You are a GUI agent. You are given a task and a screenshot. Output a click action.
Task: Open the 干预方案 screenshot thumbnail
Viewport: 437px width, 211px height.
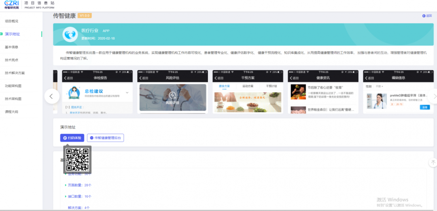click(x=248, y=92)
